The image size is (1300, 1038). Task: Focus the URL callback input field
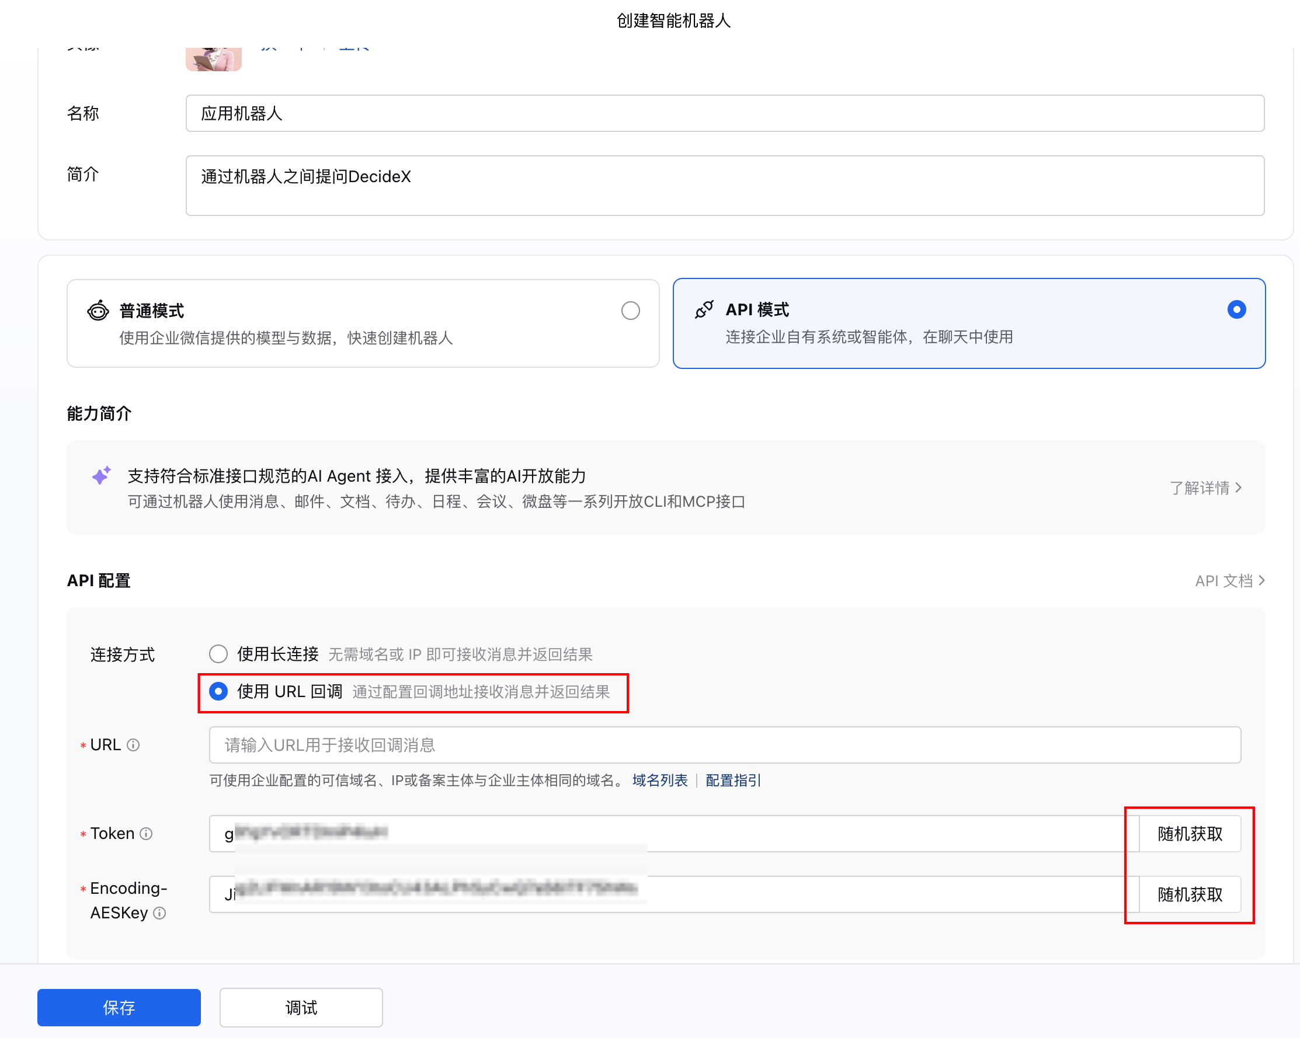pyautogui.click(x=725, y=745)
